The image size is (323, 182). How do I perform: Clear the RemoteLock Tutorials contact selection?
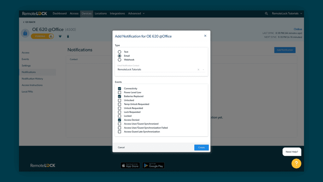tap(198, 70)
